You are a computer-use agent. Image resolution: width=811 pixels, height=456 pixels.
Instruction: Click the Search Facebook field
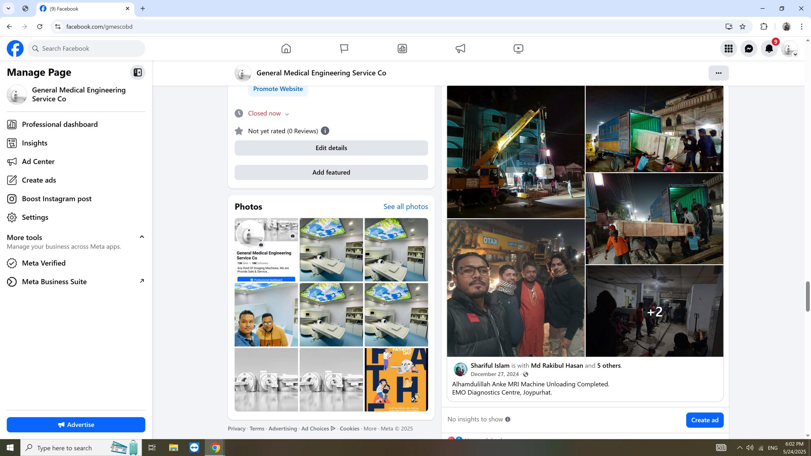(86, 48)
